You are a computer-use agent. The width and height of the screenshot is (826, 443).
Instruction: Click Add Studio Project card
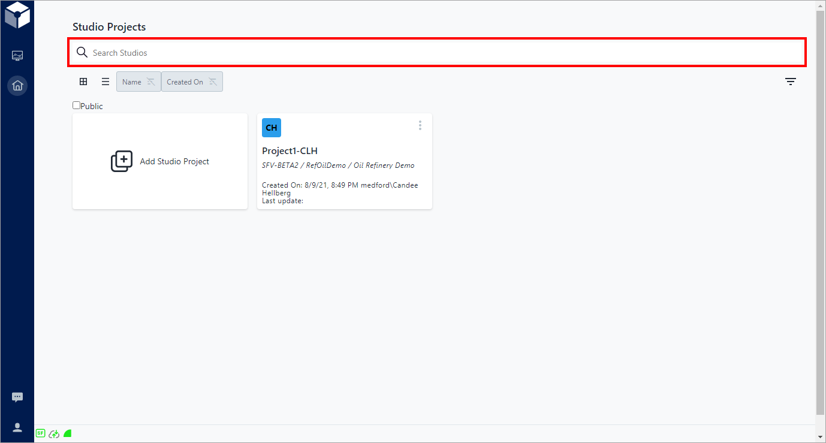160,161
